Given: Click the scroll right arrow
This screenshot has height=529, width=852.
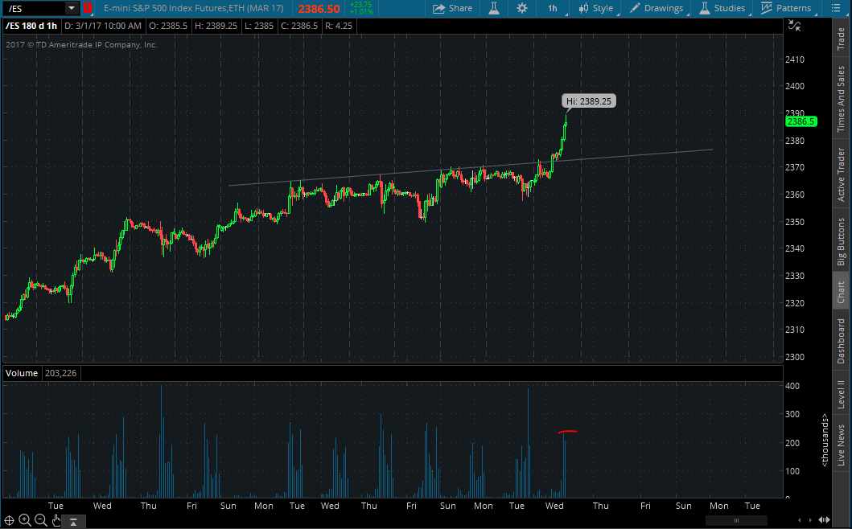Looking at the screenshot, I should [x=810, y=520].
